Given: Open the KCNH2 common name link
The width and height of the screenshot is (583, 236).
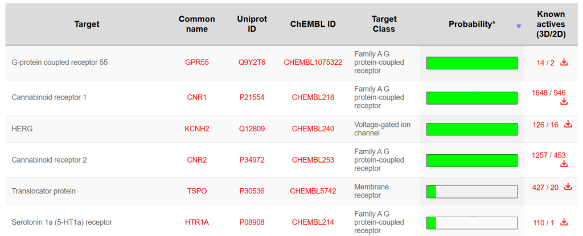Looking at the screenshot, I should pyautogui.click(x=197, y=129).
